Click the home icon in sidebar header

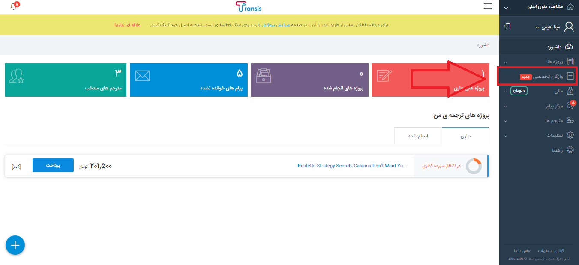click(570, 7)
